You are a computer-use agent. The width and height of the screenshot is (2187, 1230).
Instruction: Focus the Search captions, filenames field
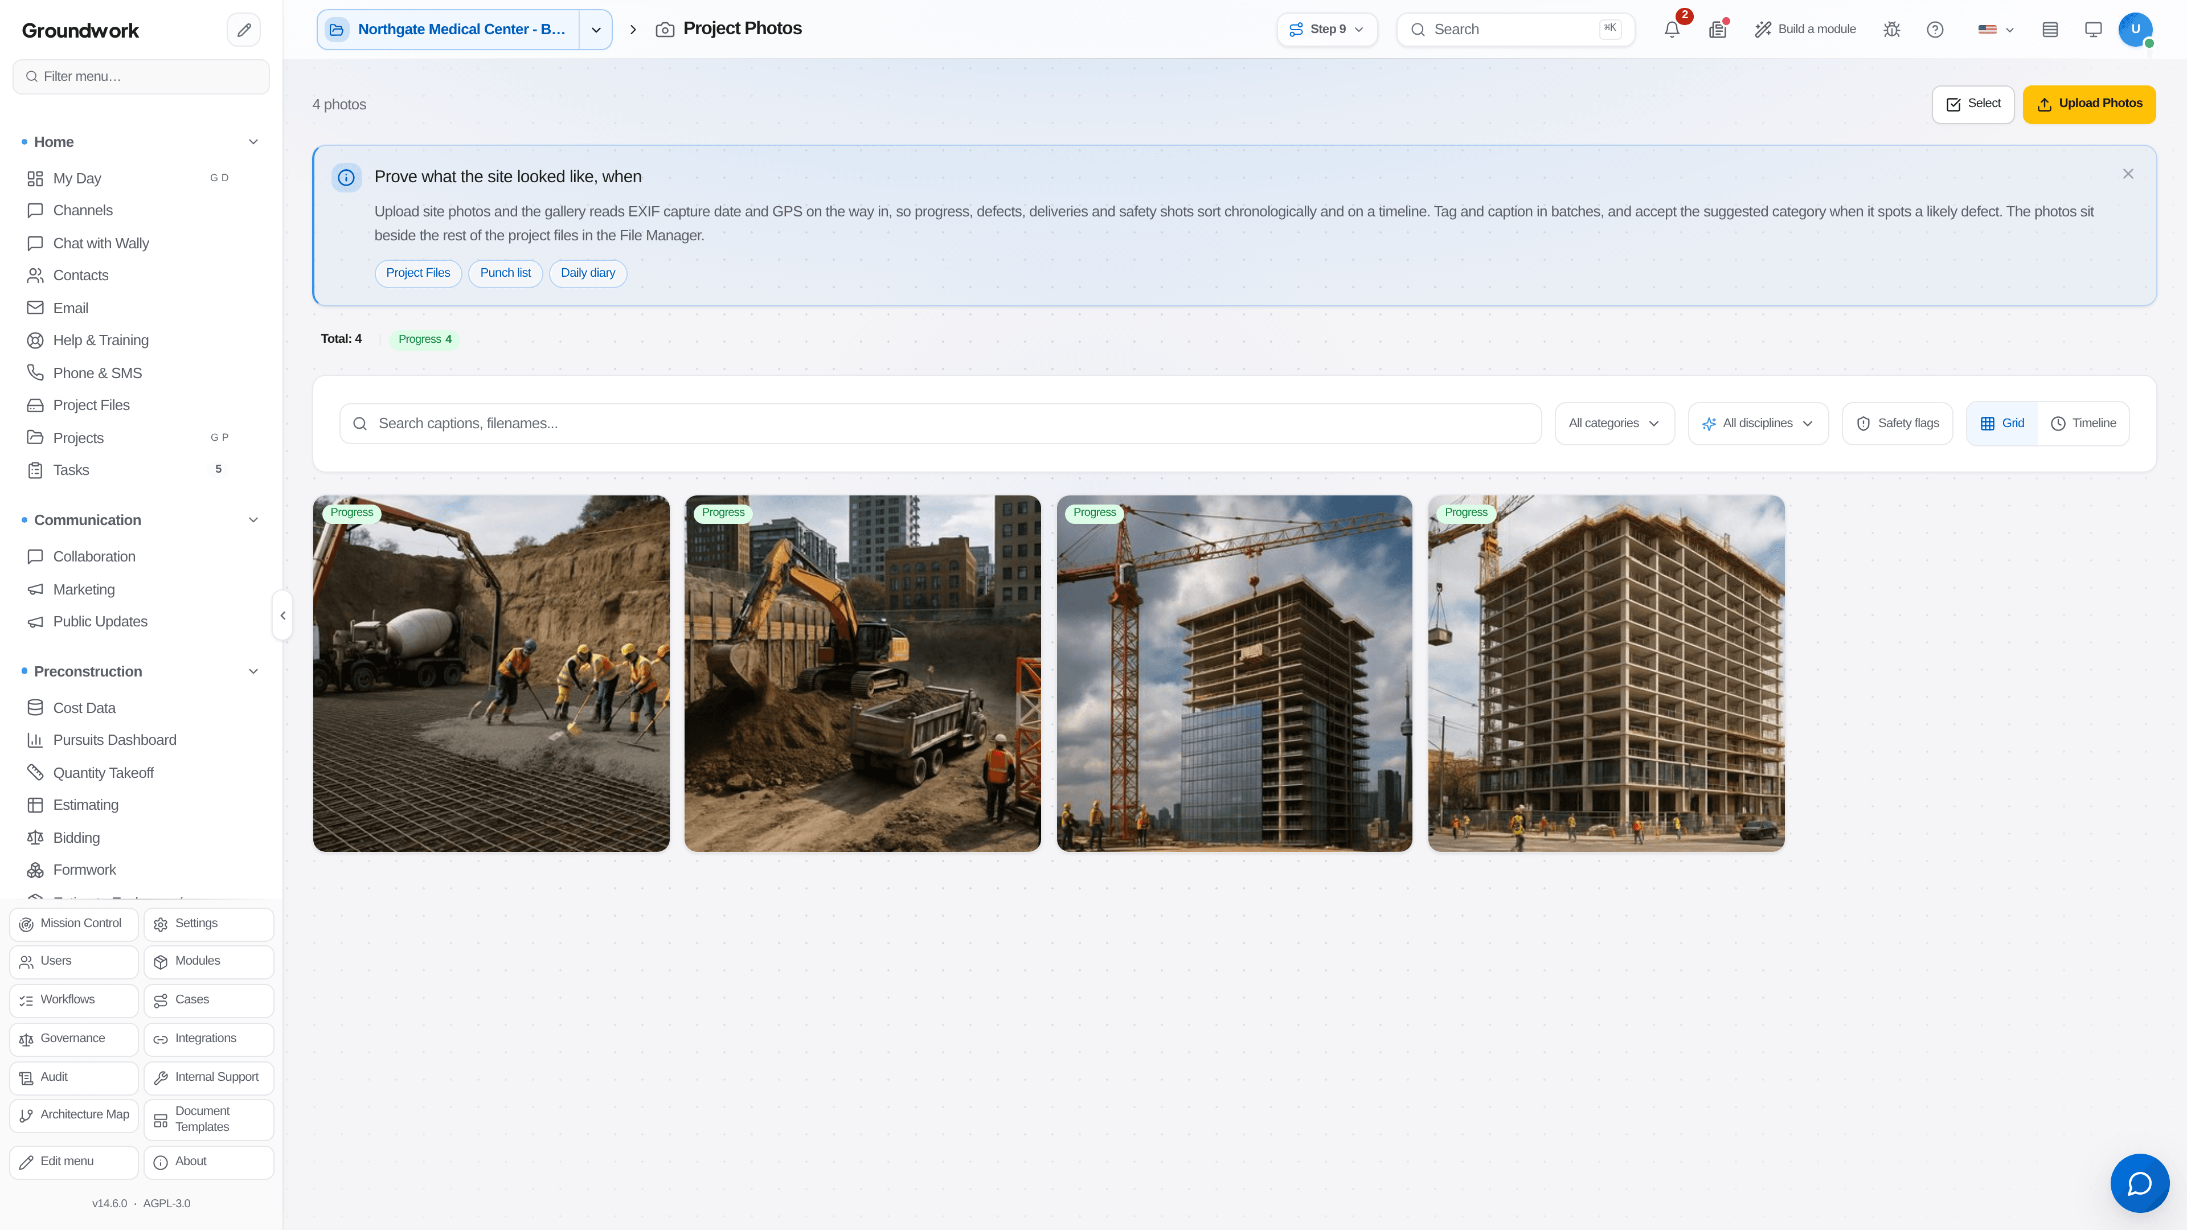[940, 424]
